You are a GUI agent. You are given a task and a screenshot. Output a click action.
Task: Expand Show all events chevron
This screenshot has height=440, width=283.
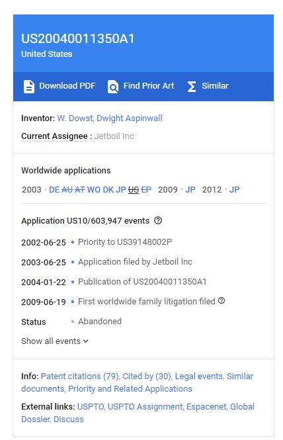pyautogui.click(x=86, y=341)
